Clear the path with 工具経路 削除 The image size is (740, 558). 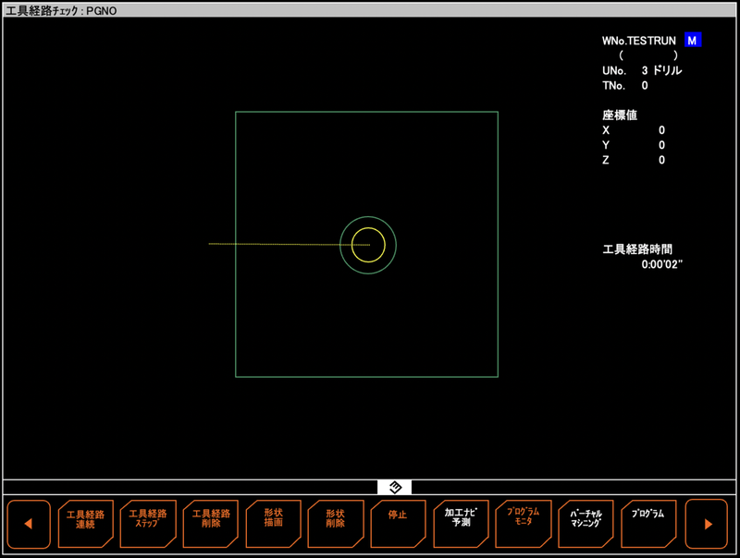pos(211,524)
